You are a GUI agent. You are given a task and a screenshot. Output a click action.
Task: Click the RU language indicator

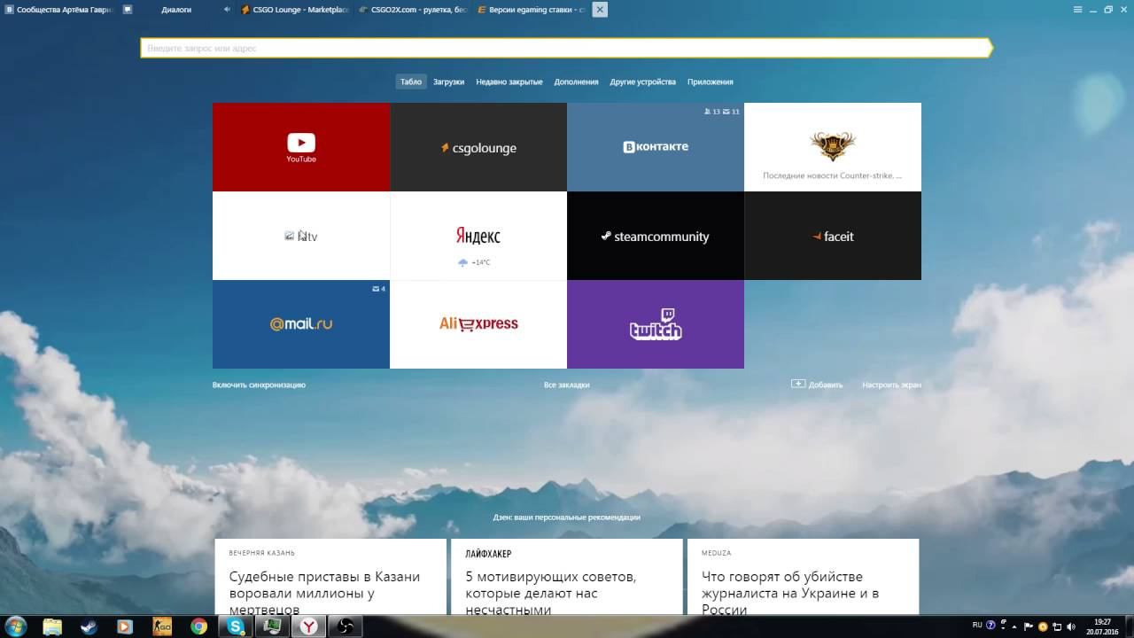(977, 625)
